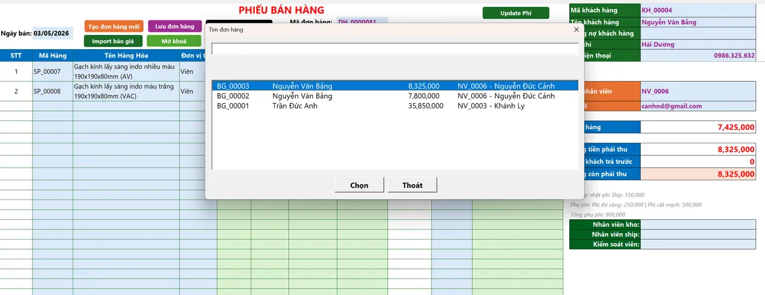
Task: Click STT cell number 2
Action: tap(16, 91)
